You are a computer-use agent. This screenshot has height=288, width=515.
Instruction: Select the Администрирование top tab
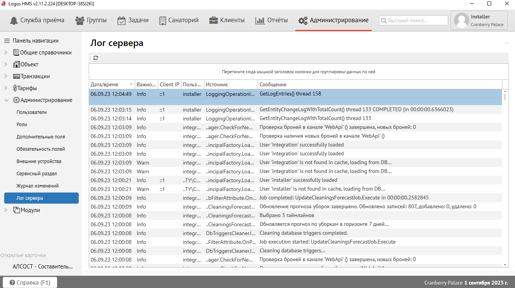point(333,20)
